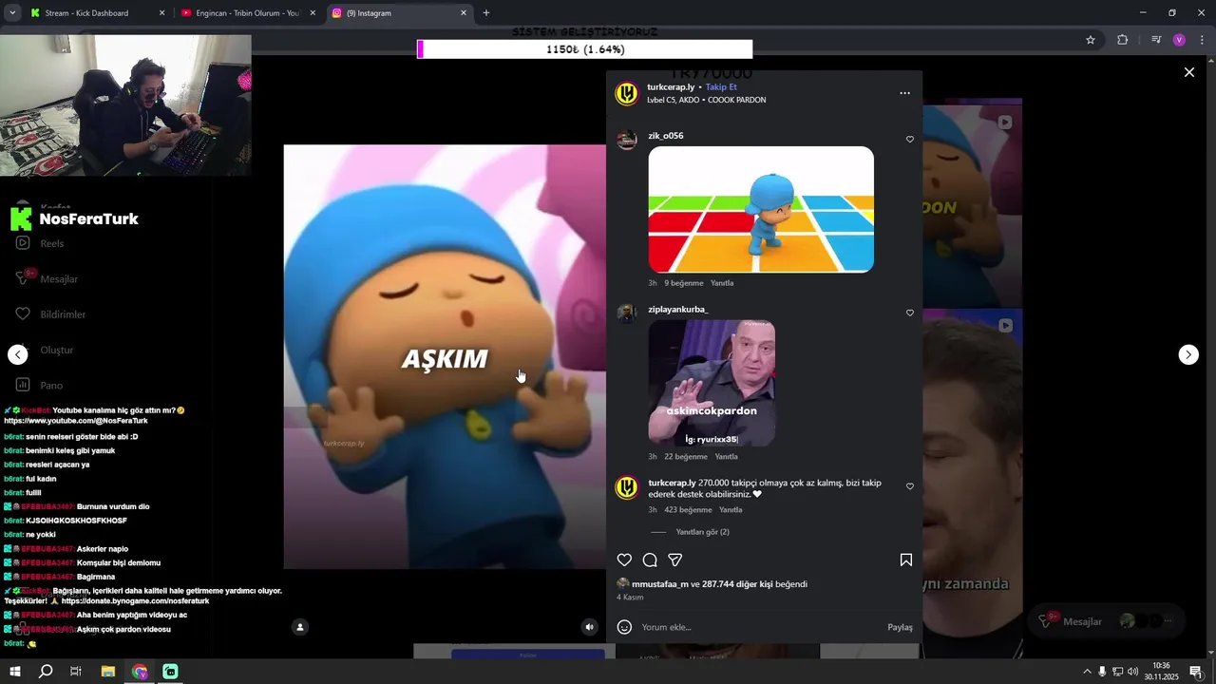Image resolution: width=1216 pixels, height=684 pixels.
Task: View 423 beğenme on turkcerap.ly comment
Action: coord(688,510)
